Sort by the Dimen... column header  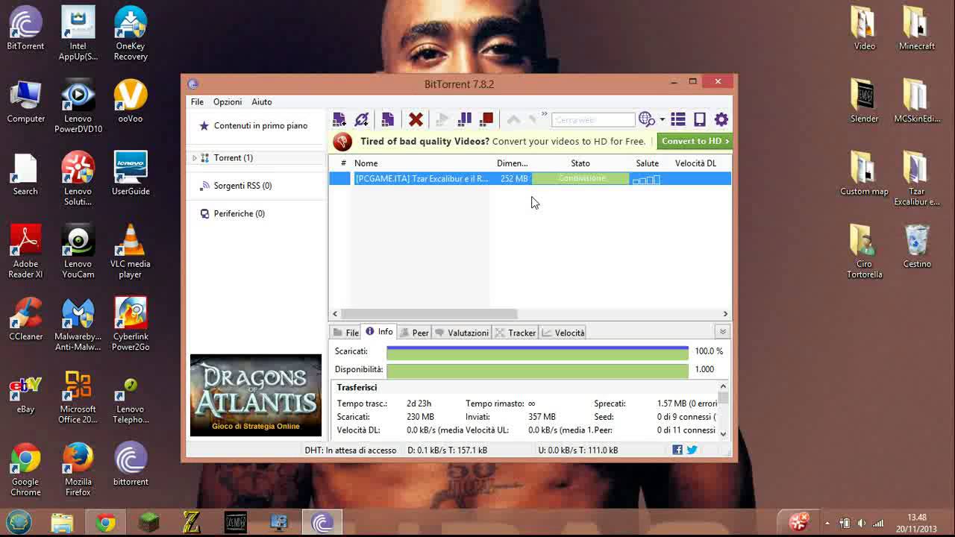(512, 163)
